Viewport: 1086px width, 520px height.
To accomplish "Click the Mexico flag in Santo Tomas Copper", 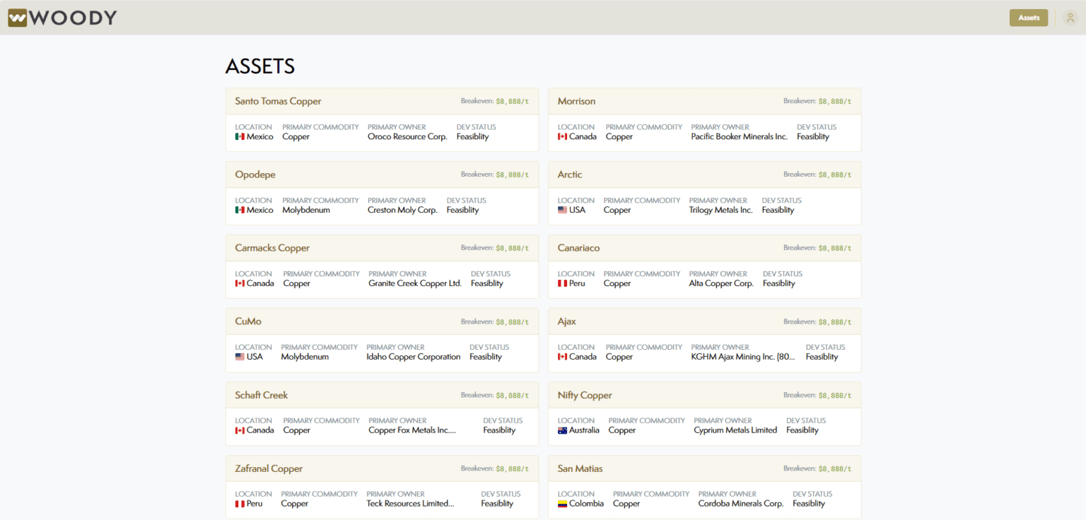I will tap(240, 137).
